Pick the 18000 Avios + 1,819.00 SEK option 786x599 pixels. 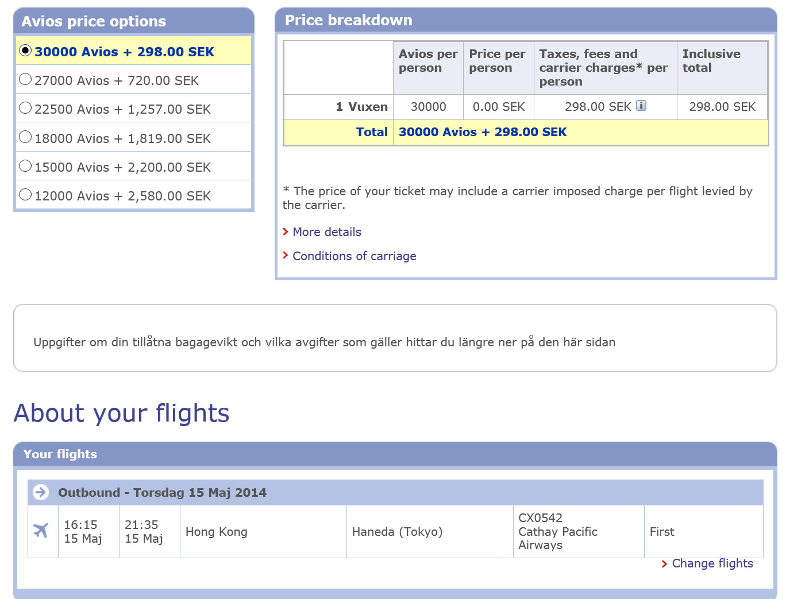coord(25,137)
